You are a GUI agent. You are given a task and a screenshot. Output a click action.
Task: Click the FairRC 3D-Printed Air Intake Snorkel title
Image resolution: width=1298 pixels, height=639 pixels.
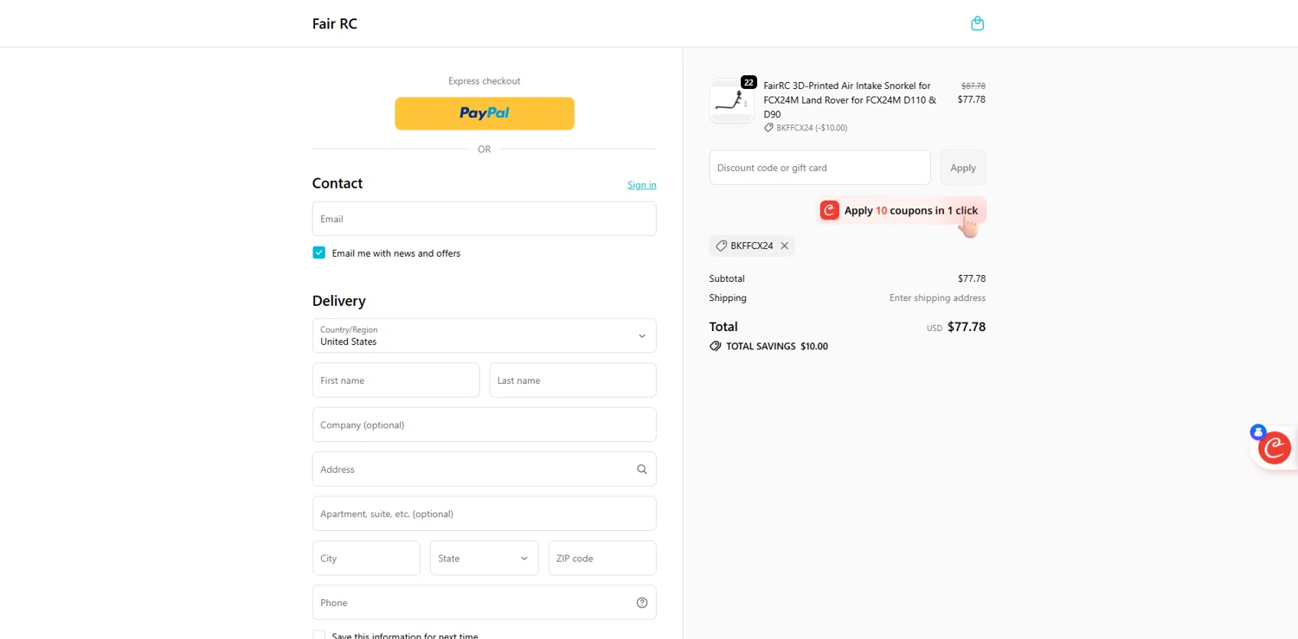coord(850,99)
